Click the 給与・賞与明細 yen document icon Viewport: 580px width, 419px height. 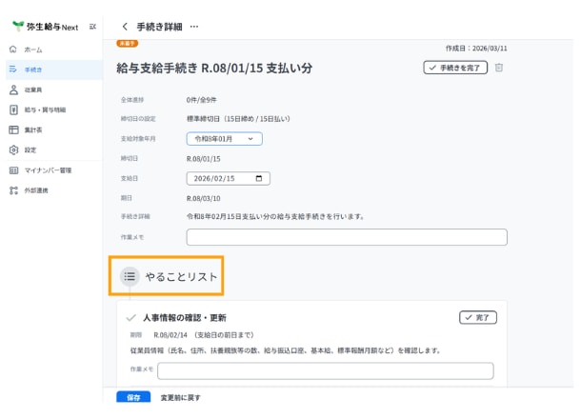click(13, 110)
